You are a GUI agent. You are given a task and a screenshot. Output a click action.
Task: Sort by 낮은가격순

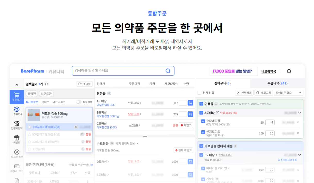click(x=59, y=102)
